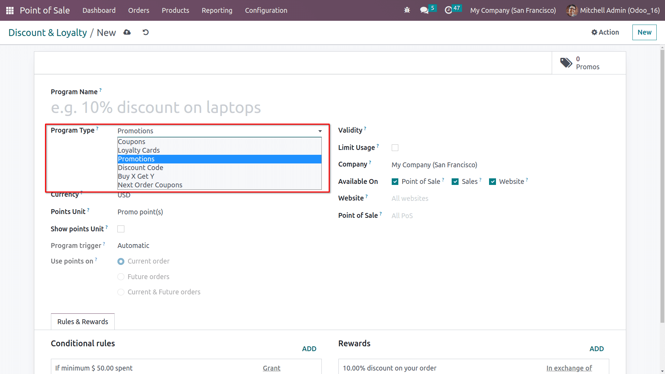Click the undo/reset icon
This screenshot has height=374, width=665.
coord(145,32)
